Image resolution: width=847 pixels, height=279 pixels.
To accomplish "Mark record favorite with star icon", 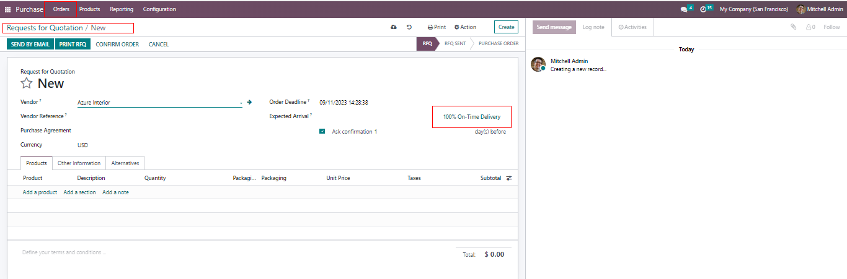I will (x=27, y=84).
